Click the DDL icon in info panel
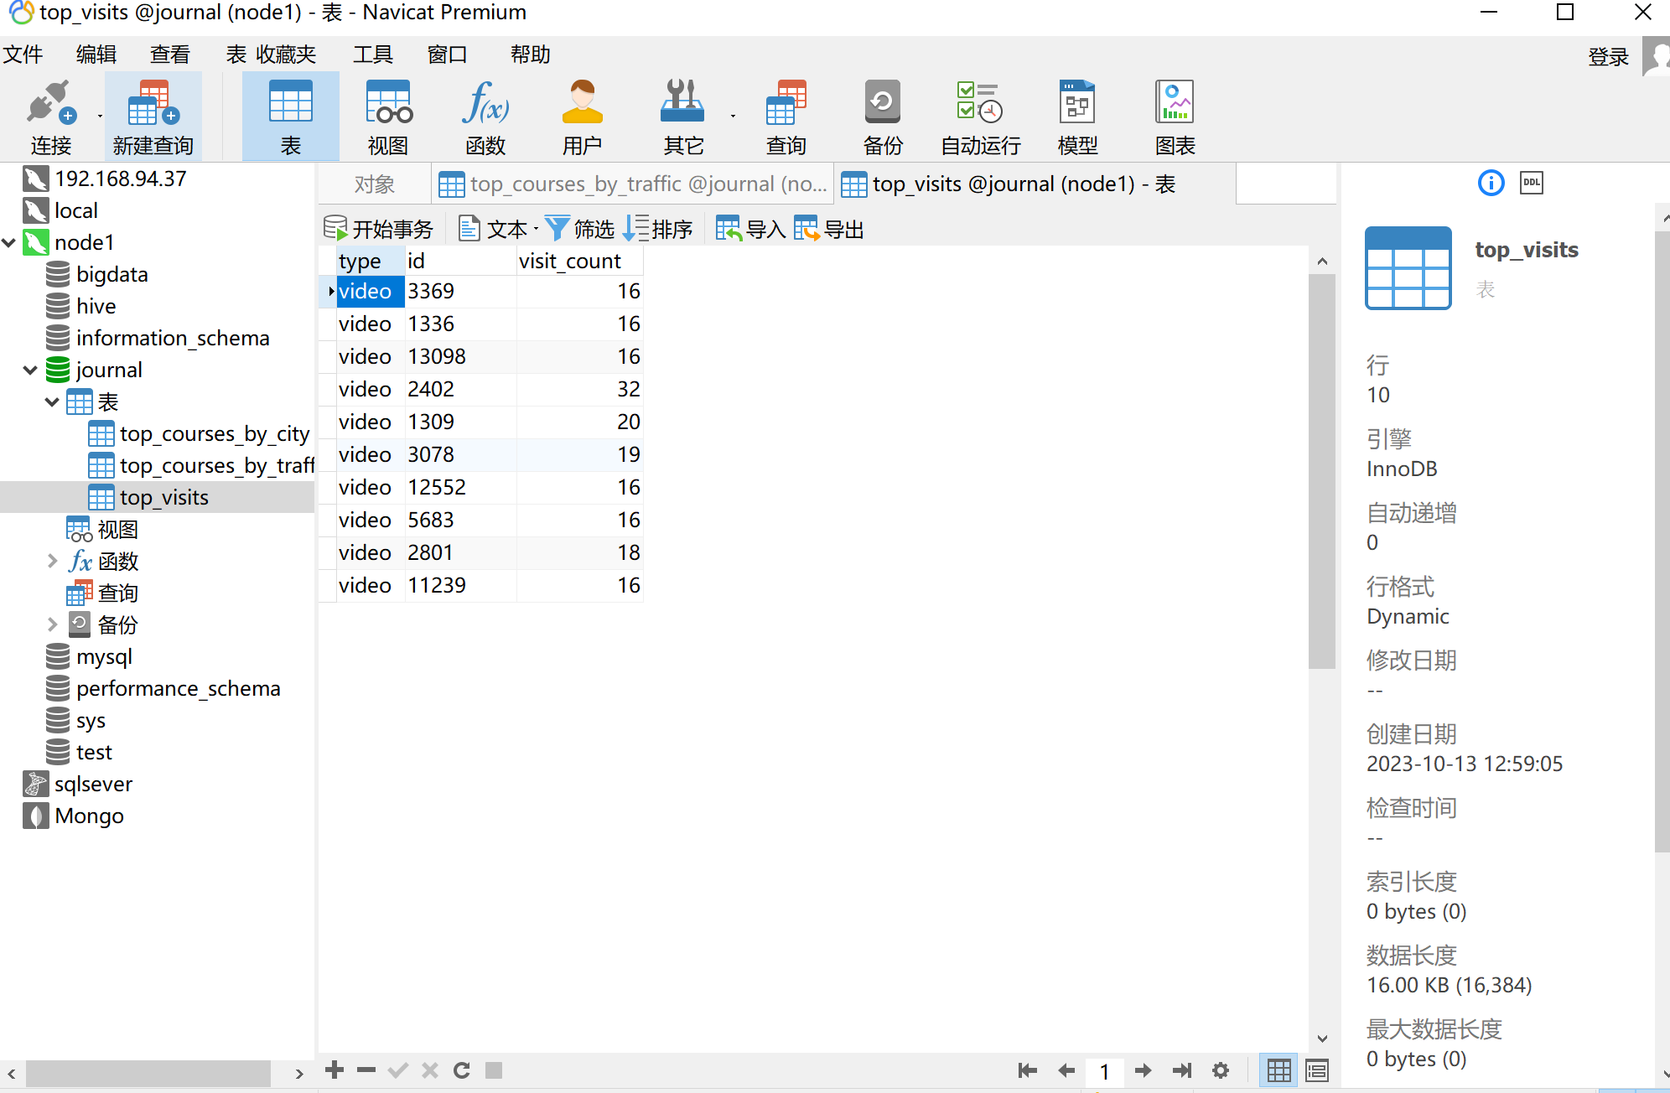Screen dimensions: 1670x1093 (1531, 183)
